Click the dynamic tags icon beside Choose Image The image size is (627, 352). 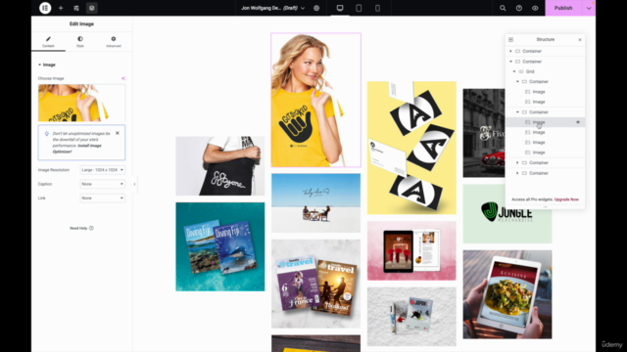click(x=123, y=78)
